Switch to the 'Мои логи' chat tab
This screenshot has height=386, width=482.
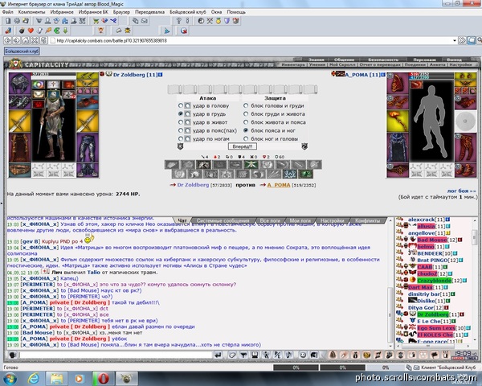click(x=300, y=220)
